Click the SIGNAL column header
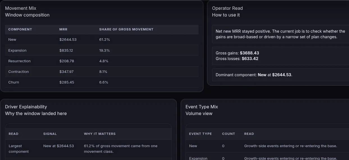Screen dimensions: 349x160 pyautogui.click(x=50, y=134)
